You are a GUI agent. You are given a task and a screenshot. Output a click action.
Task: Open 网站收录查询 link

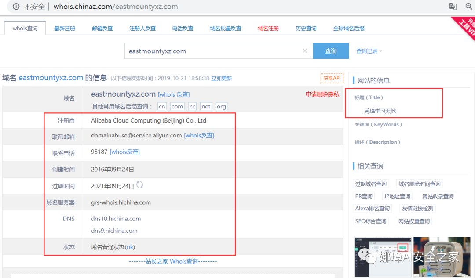click(438, 196)
